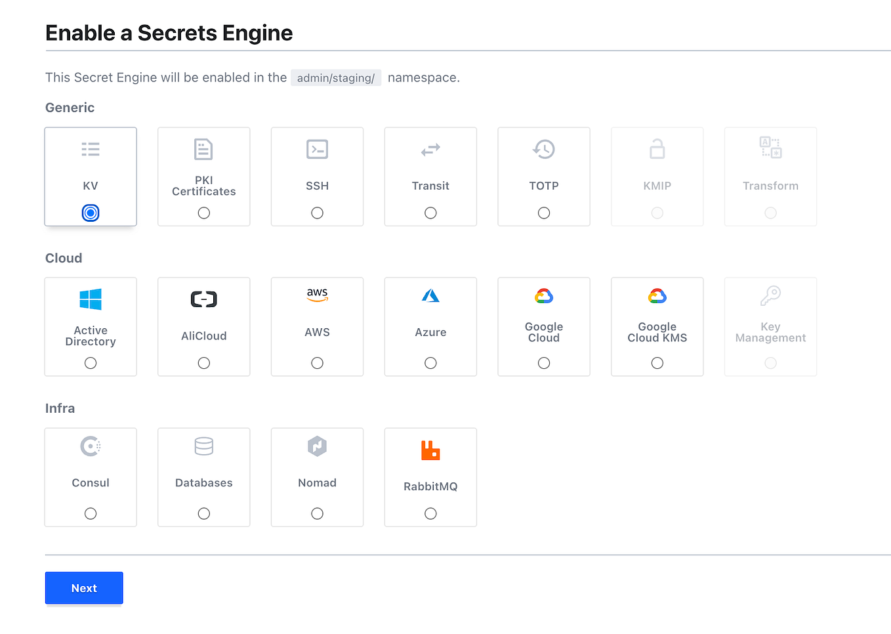Image resolution: width=891 pixels, height=634 pixels.
Task: Click the Google Cloud logo icon
Action: [x=543, y=295]
